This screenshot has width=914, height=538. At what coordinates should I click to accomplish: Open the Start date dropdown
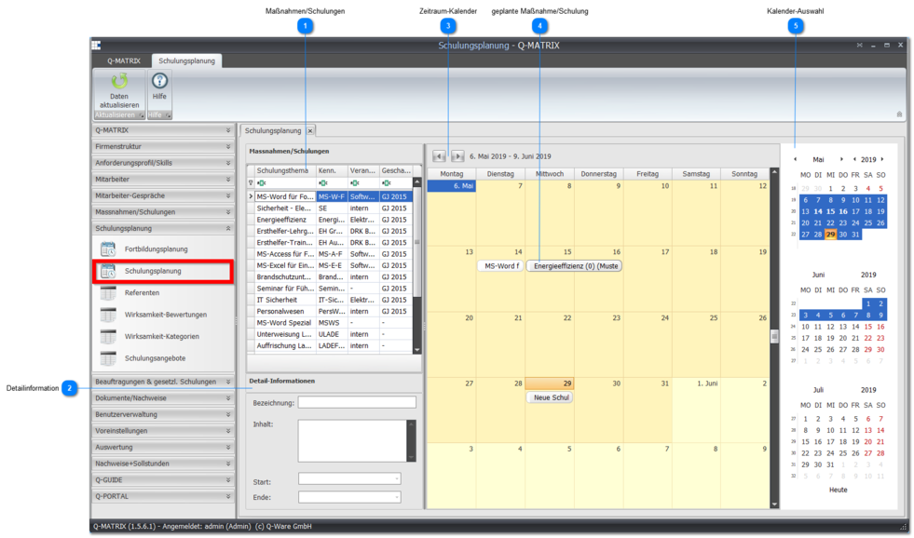pyautogui.click(x=397, y=479)
